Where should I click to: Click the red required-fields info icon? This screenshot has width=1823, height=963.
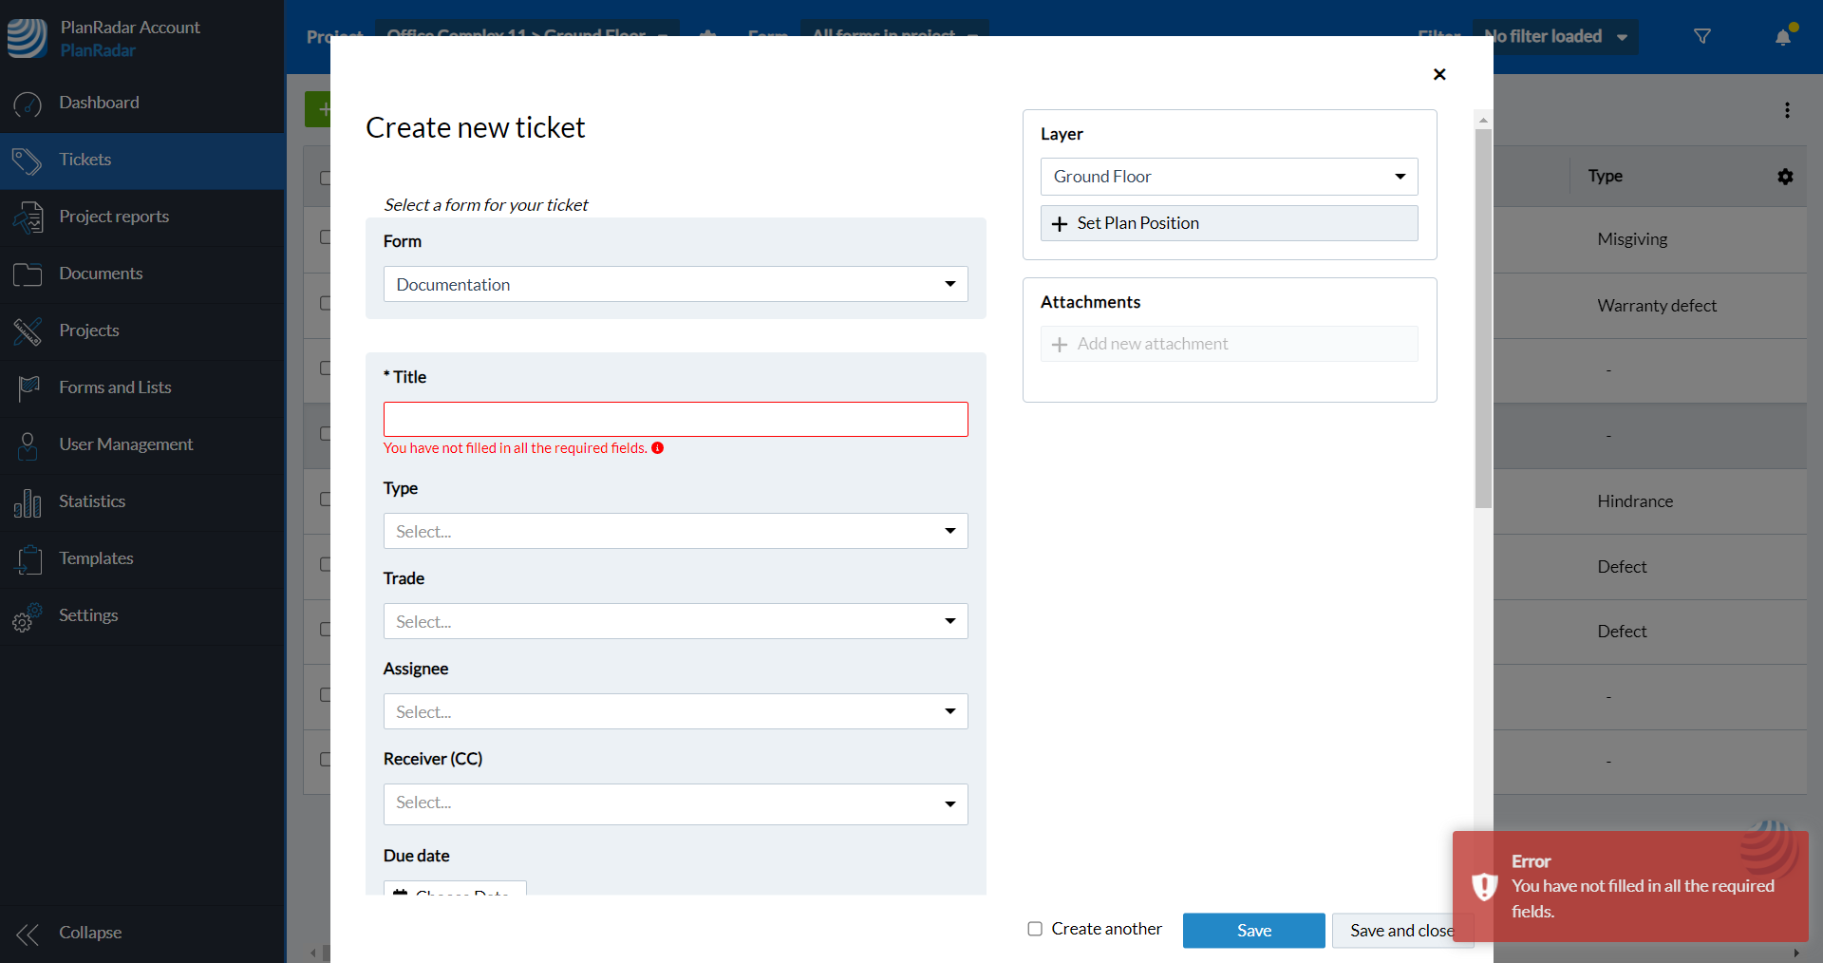pyautogui.click(x=657, y=448)
